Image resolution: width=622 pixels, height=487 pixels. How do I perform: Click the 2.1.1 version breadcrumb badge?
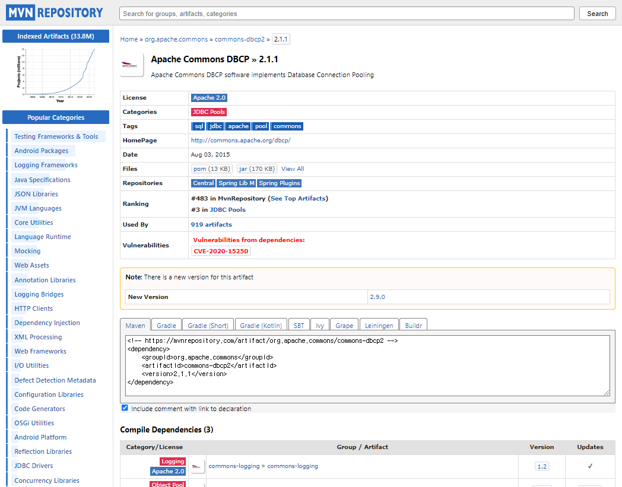pyautogui.click(x=281, y=39)
